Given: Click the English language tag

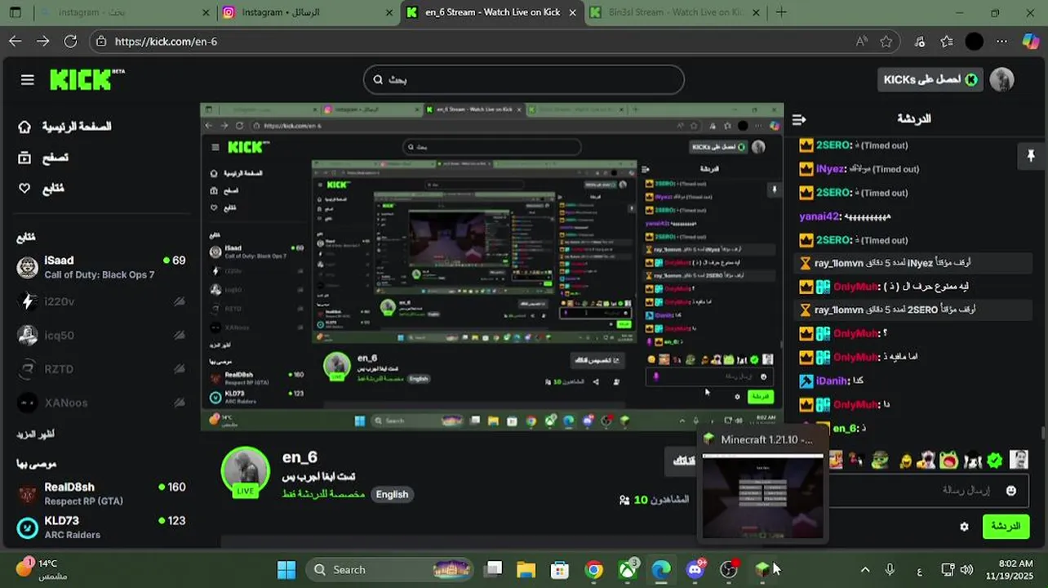Looking at the screenshot, I should click(392, 494).
